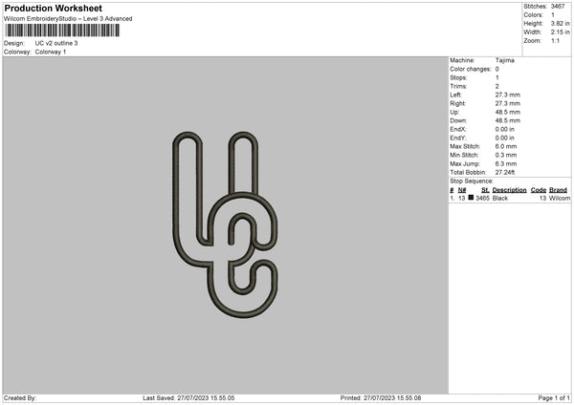Viewport: 574px width, 405px height.
Task: Click the Code column header
Action: tap(539, 190)
